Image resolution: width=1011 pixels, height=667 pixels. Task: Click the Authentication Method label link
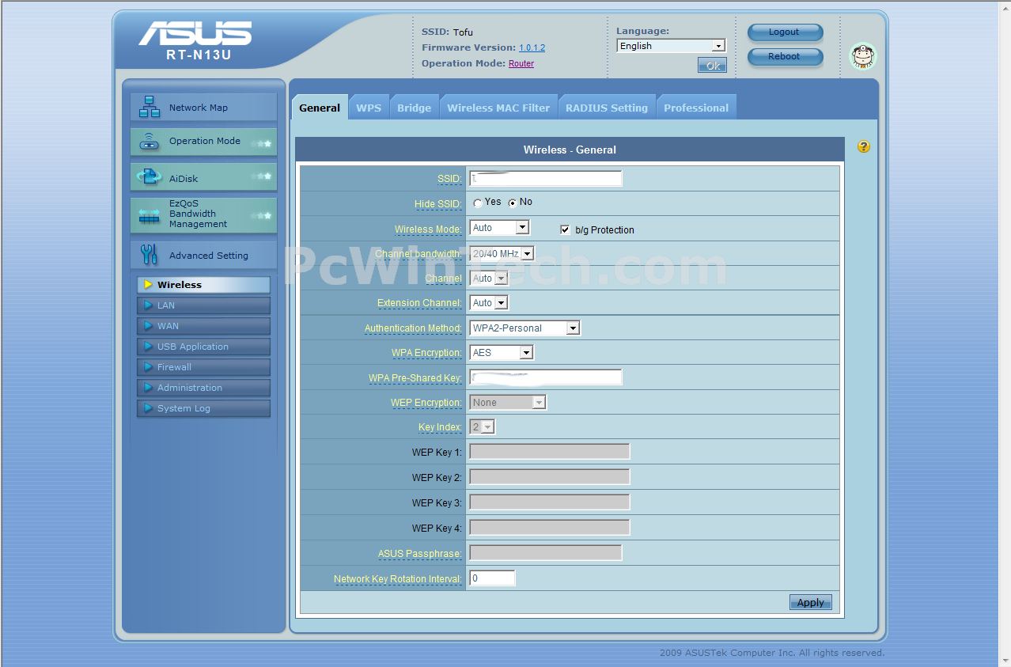[x=413, y=328]
